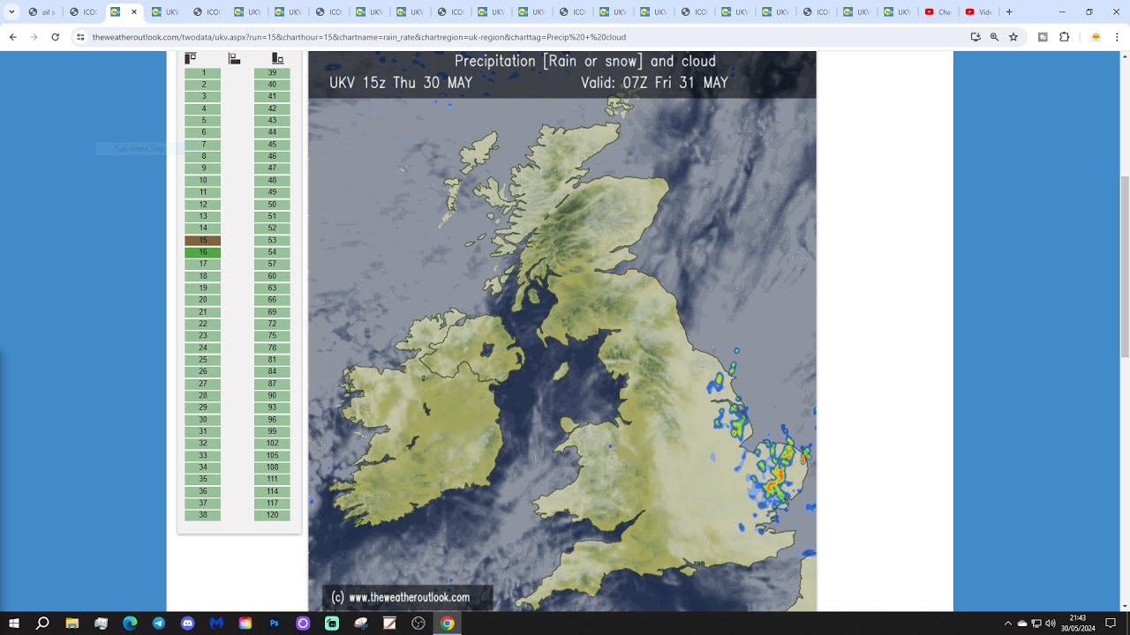Open the Windows Start menu

click(14, 624)
